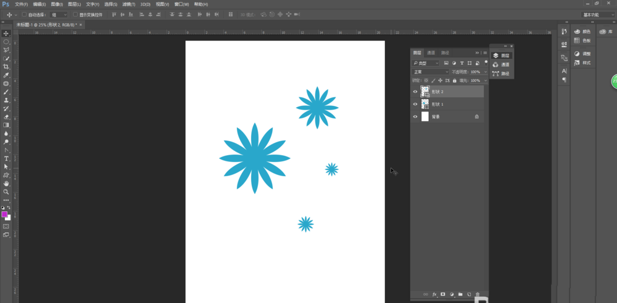Select the Crop tool in toolbar
The image size is (617, 303).
point(6,67)
